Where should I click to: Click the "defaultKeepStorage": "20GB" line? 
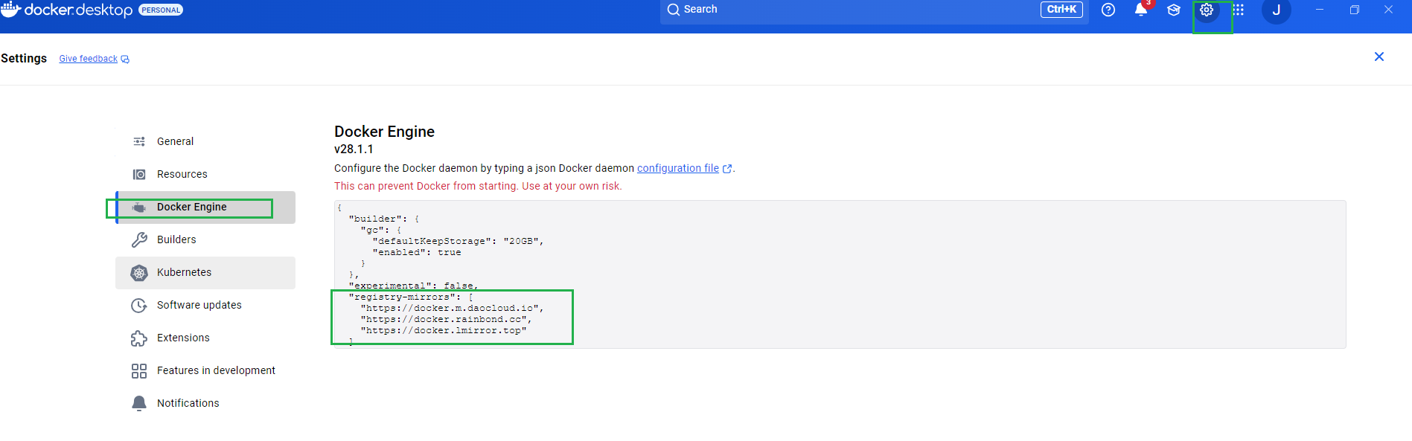pos(459,241)
